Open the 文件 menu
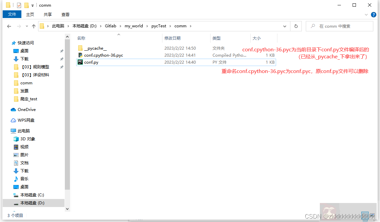Viewport: 380px width, 222px height. pyautogui.click(x=12, y=14)
